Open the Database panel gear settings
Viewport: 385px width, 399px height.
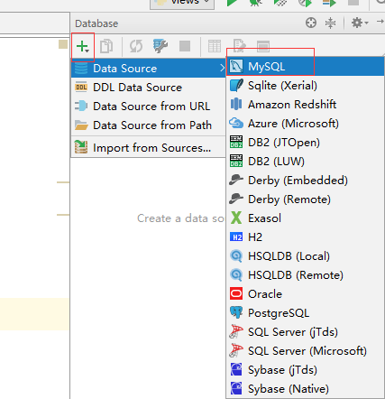coord(359,23)
